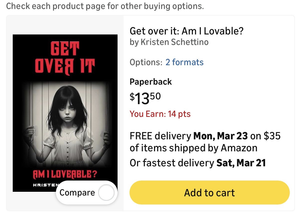Click the fastest delivery Sat, Mar 21 text
The width and height of the screenshot is (301, 212).
click(197, 163)
